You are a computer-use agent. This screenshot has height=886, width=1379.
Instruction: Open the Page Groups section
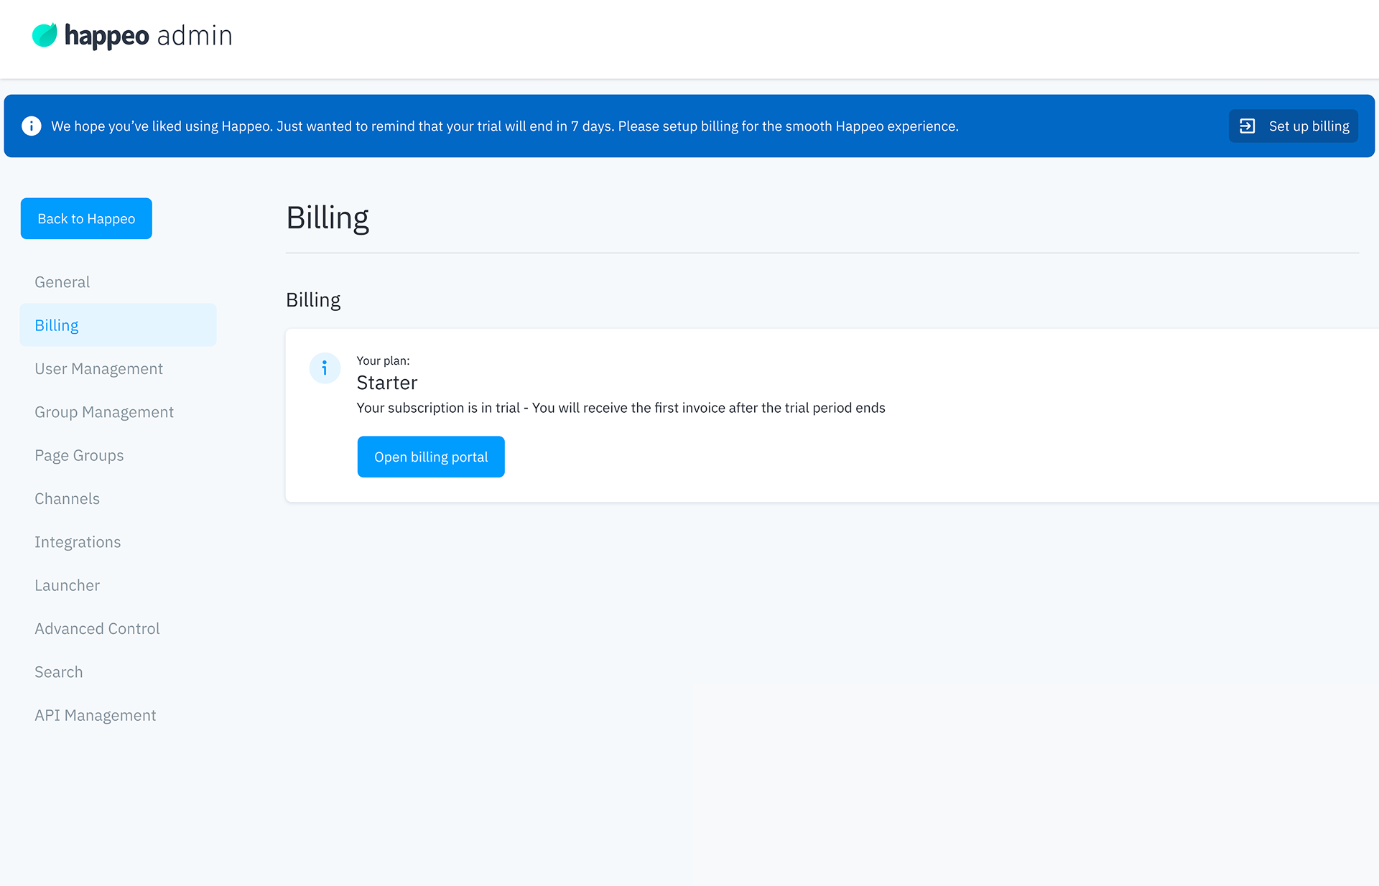[x=79, y=454]
